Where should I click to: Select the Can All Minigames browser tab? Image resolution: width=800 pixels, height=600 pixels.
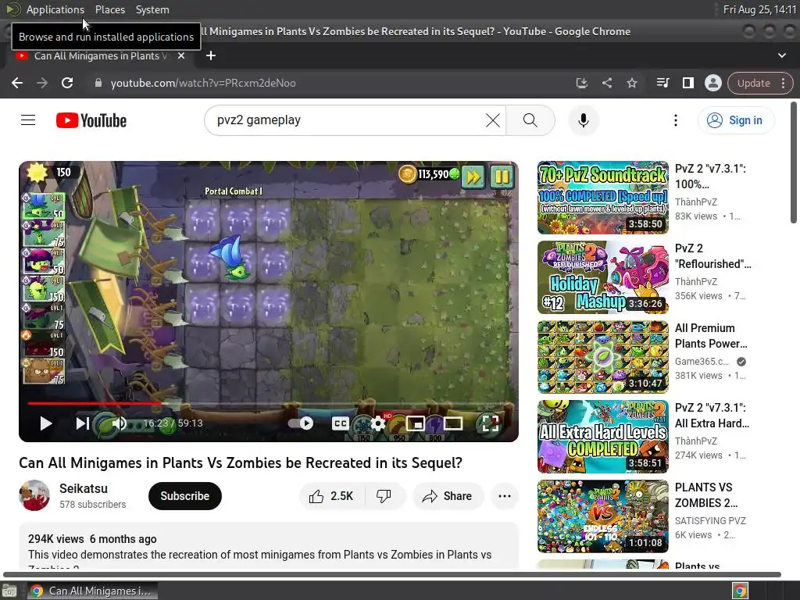pyautogui.click(x=100, y=55)
